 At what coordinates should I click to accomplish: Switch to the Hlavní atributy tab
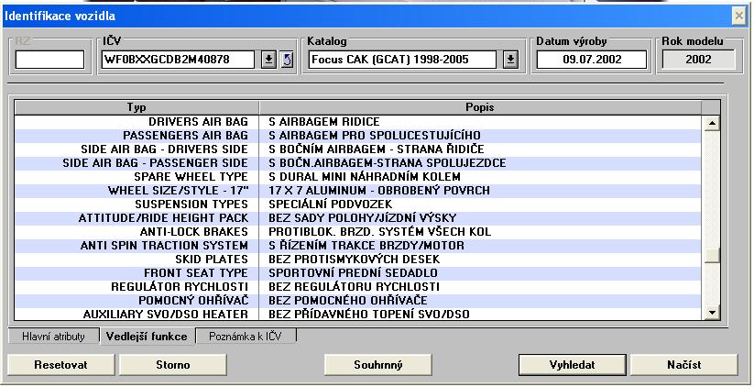click(53, 337)
